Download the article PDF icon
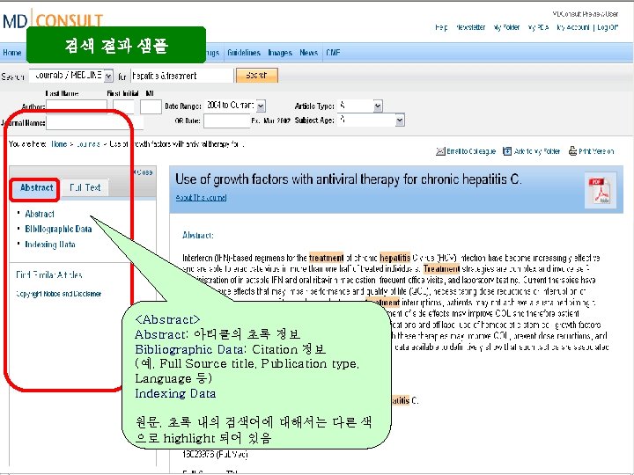Image resolution: width=634 pixels, height=475 pixels. 600,190
